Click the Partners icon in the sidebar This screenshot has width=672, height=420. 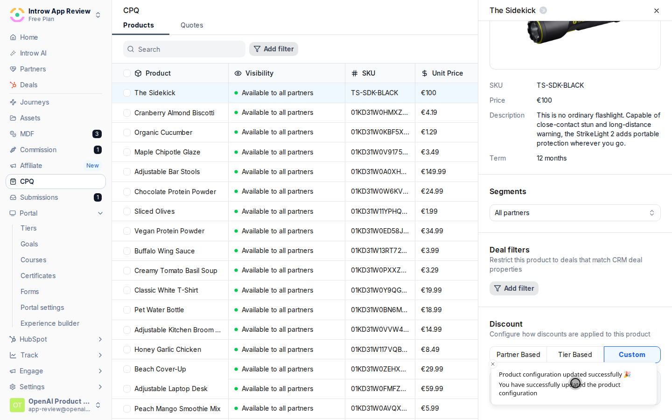tap(13, 69)
